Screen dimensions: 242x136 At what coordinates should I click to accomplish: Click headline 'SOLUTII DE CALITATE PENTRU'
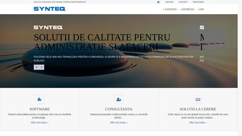point(102,37)
